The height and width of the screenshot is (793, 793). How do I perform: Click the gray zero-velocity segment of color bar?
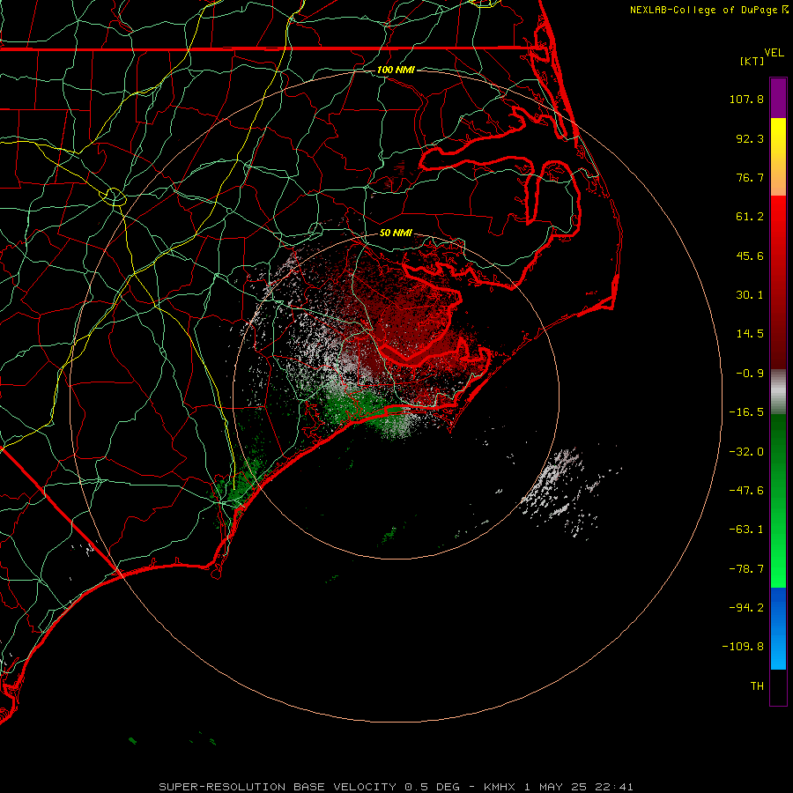pyautogui.click(x=778, y=392)
